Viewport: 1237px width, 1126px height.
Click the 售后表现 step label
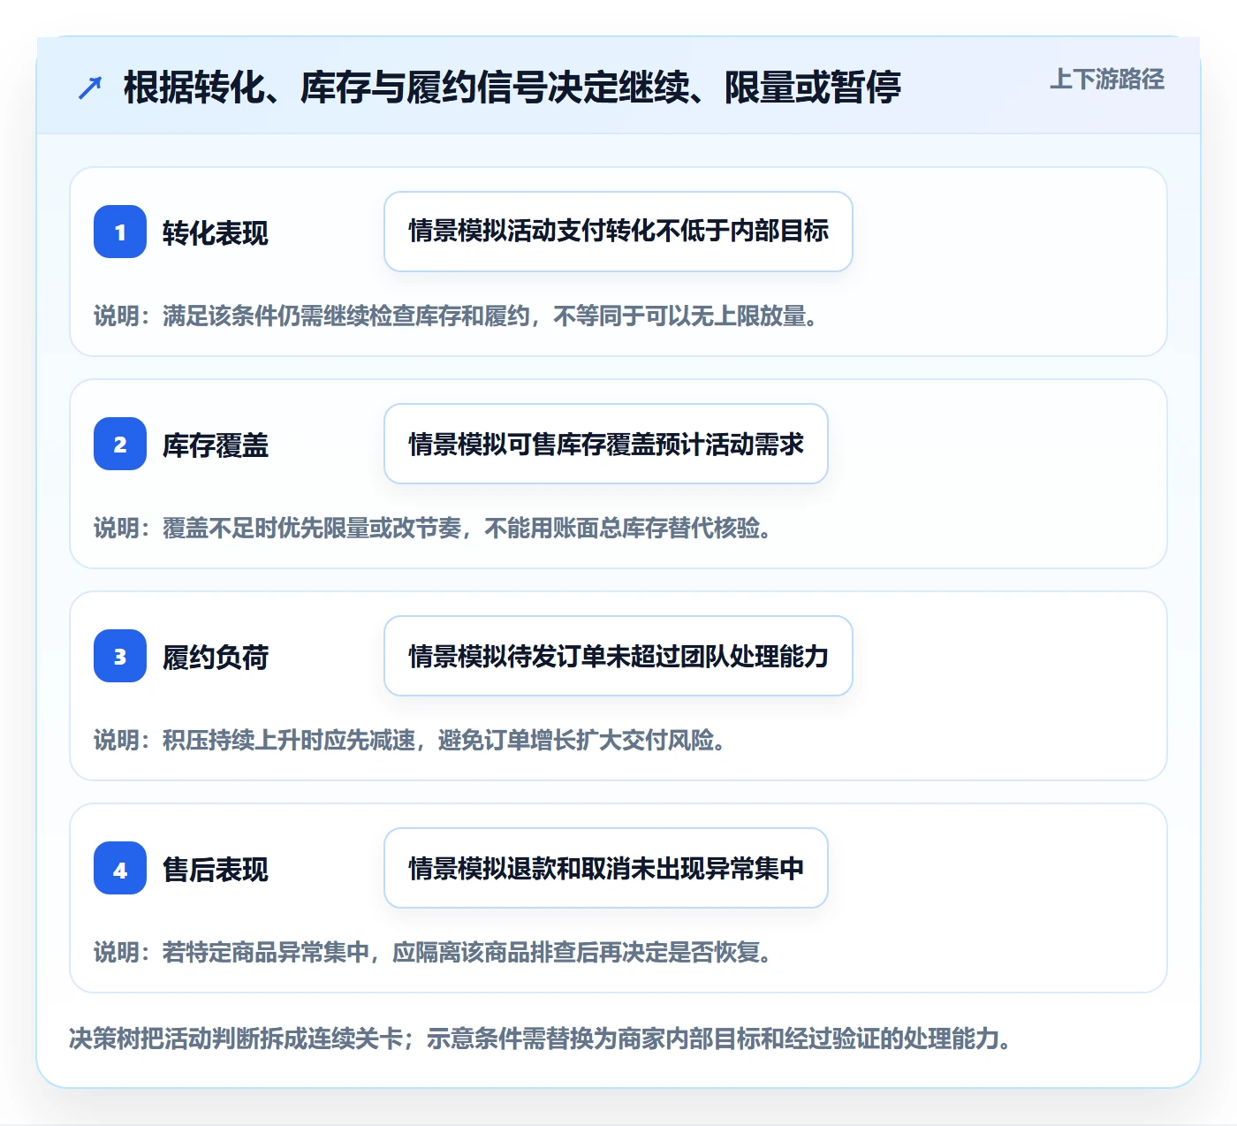coord(216,870)
